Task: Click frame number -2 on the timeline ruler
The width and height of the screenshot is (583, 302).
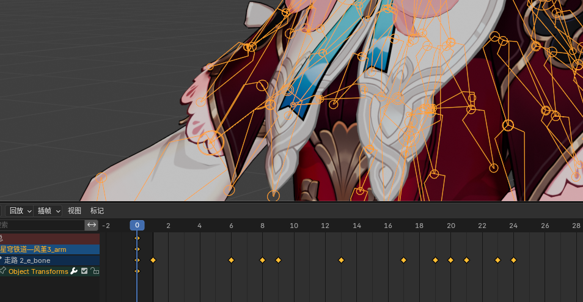Action: coord(106,226)
